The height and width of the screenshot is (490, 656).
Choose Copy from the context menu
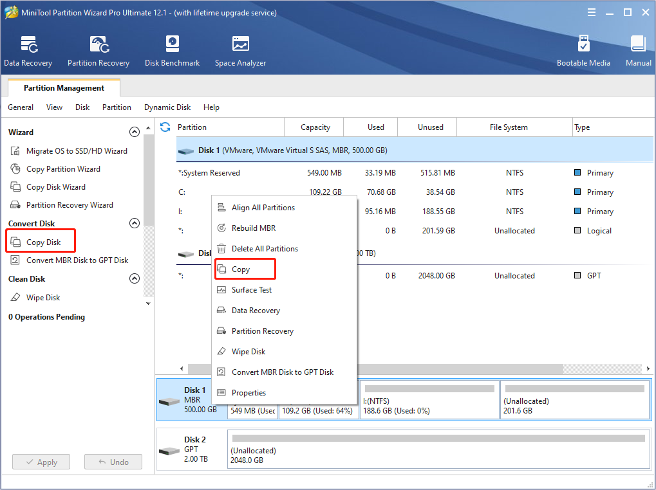tap(241, 269)
